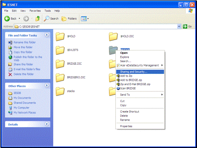Image resolution: width=197 pixels, height=148 pixels.
Task: Click Publish this folder to the Web
Action: pos(28,58)
